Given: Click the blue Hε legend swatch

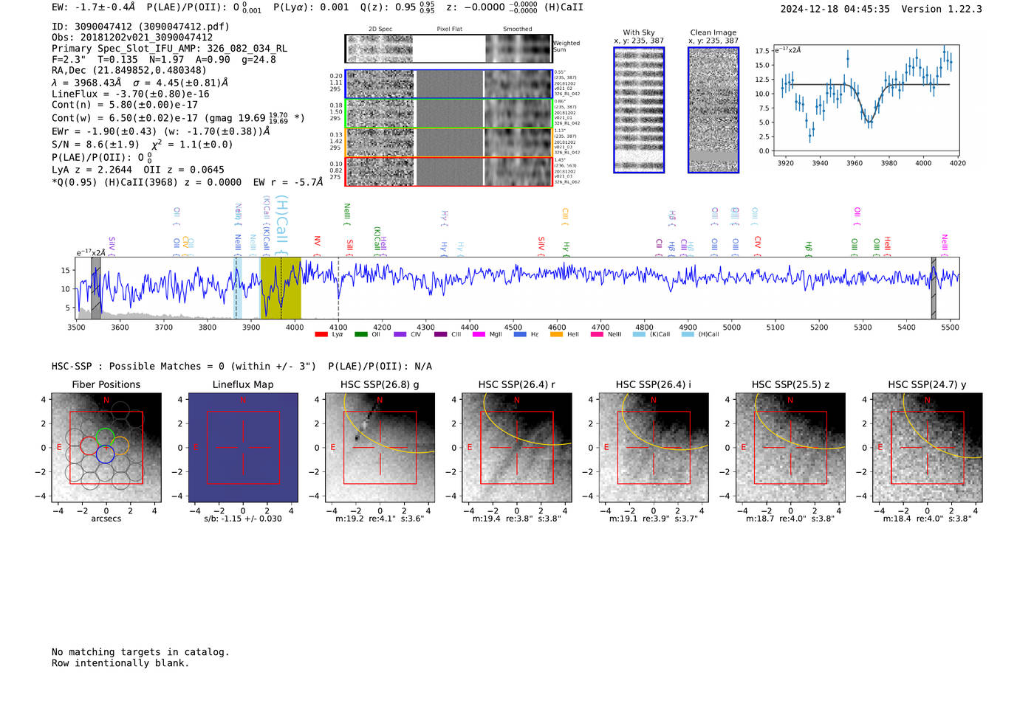Looking at the screenshot, I should (520, 334).
